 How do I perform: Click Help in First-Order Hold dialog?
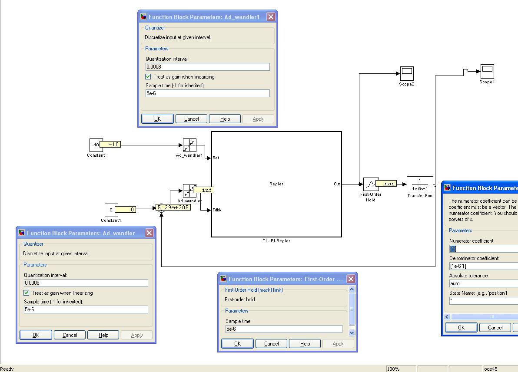click(x=305, y=344)
